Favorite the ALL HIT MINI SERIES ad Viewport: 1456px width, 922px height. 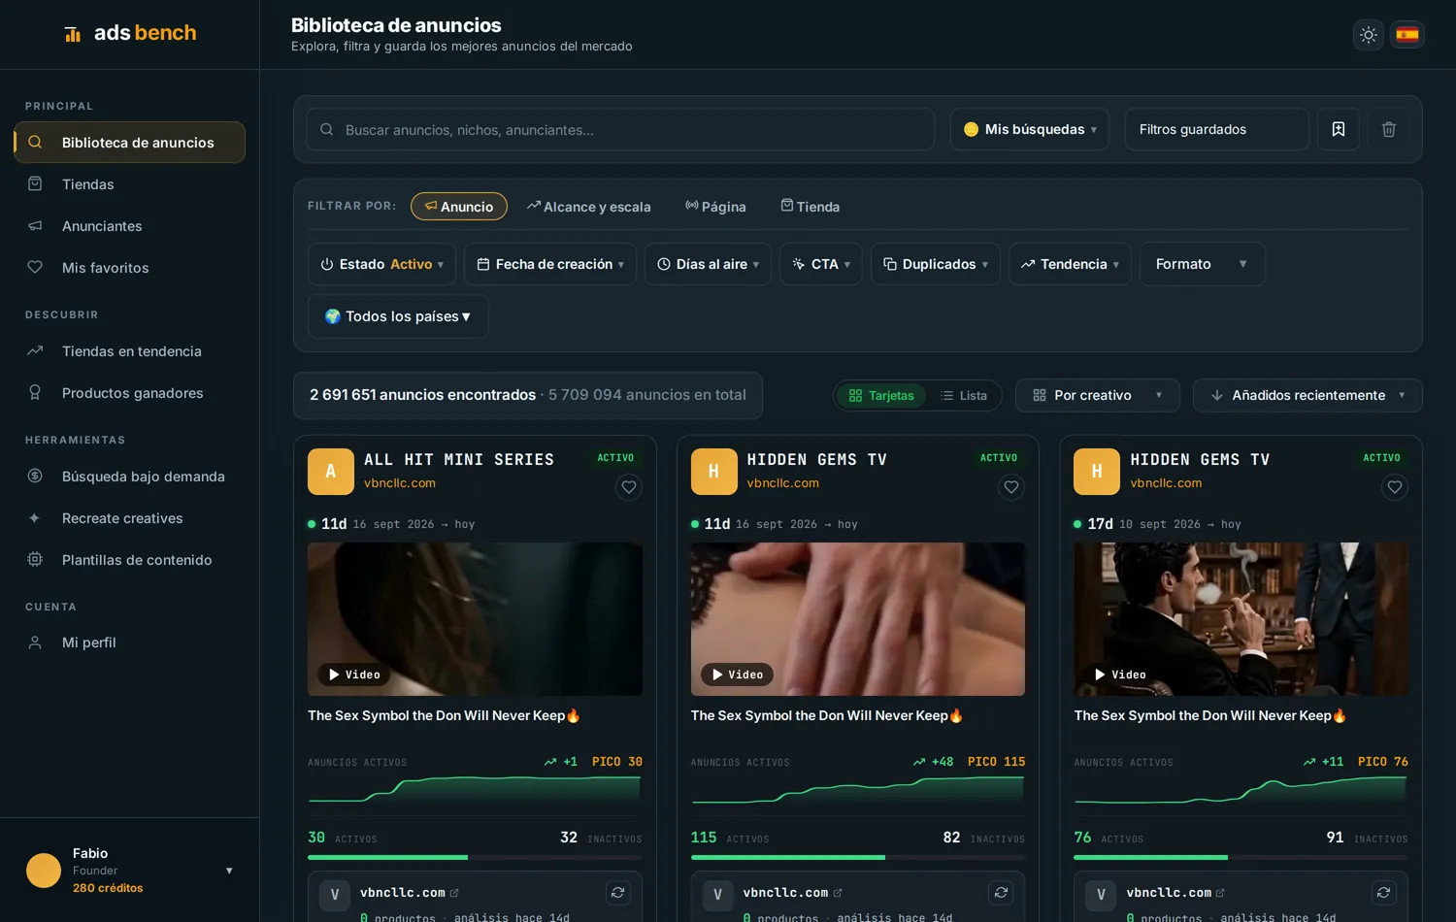tap(629, 487)
